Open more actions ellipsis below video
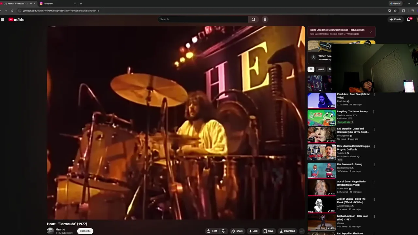This screenshot has height=235, width=418. click(302, 231)
